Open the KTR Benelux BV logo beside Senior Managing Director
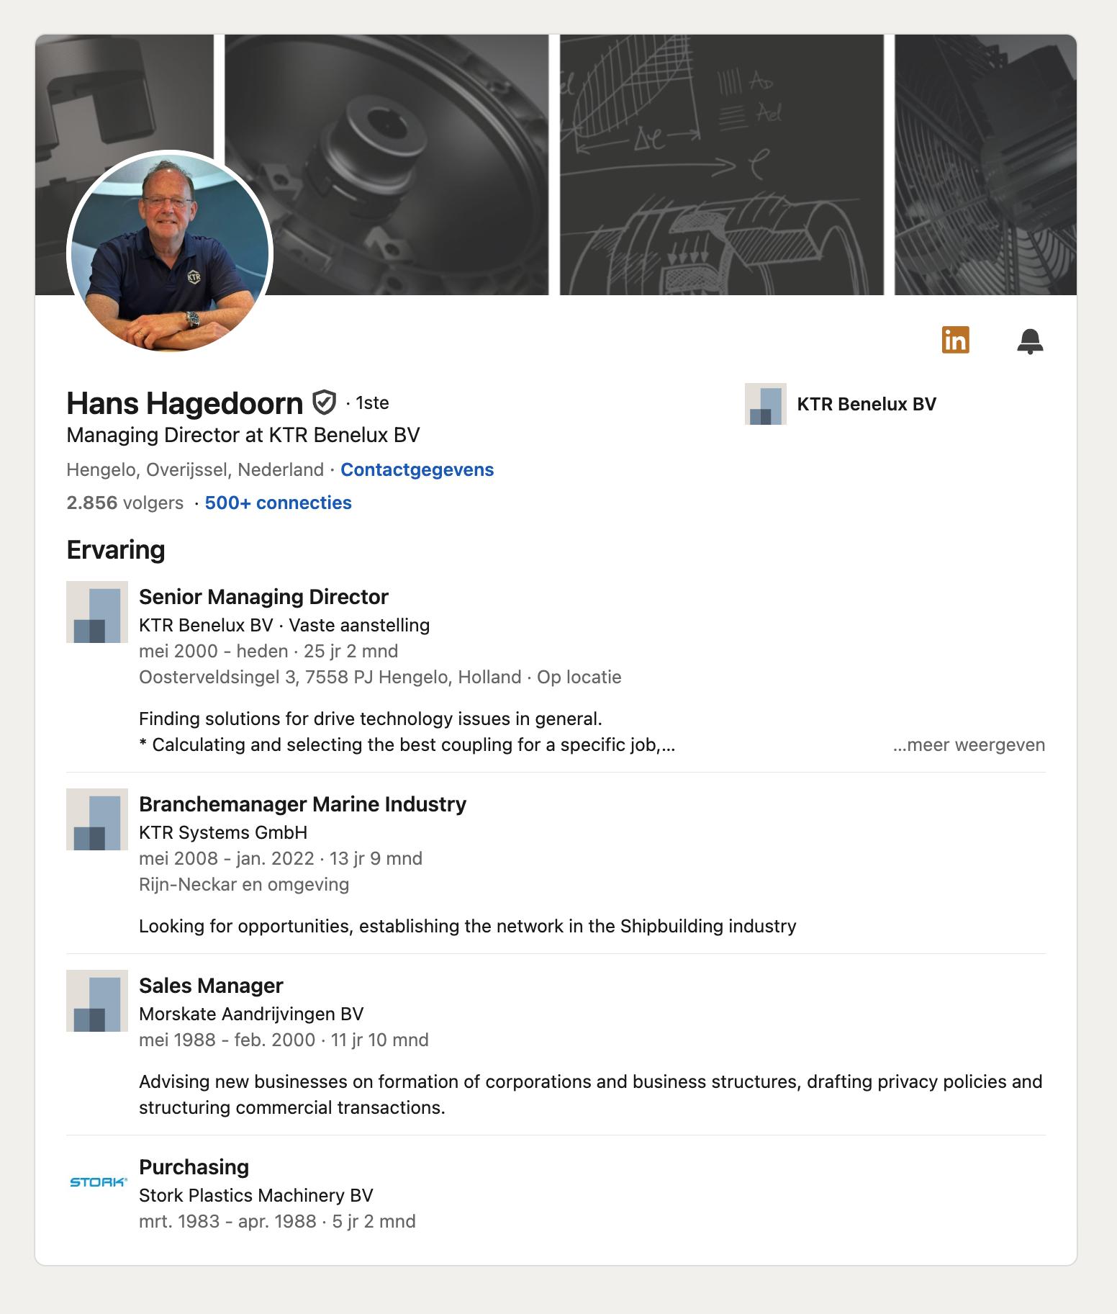 (97, 612)
